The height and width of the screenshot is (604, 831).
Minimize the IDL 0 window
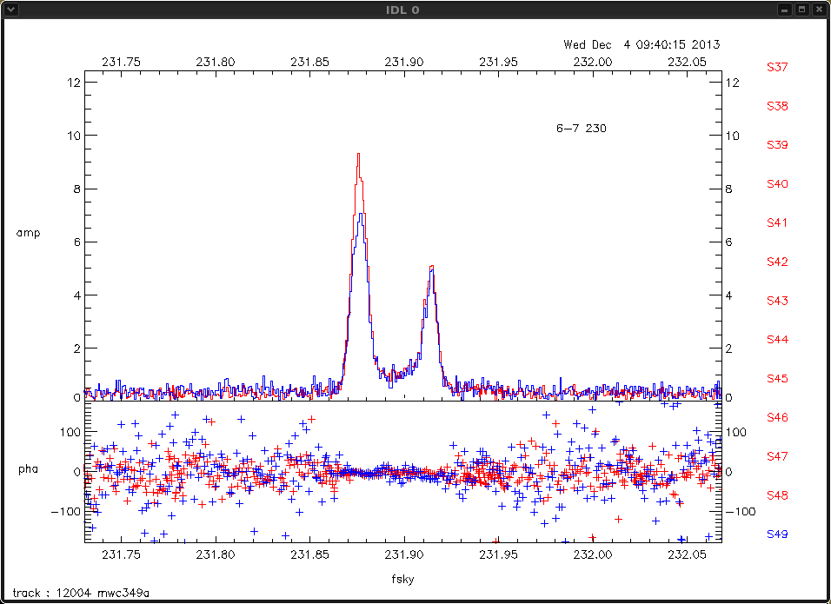[784, 10]
